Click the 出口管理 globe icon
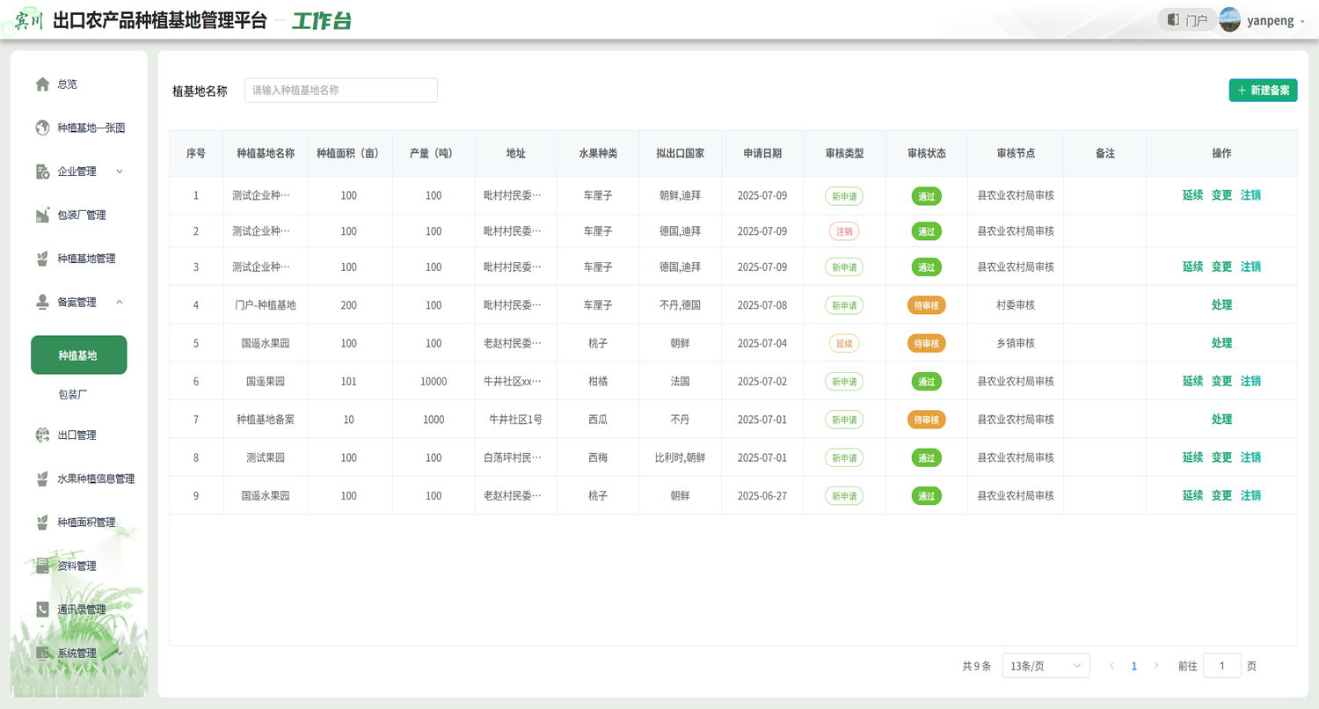The width and height of the screenshot is (1319, 709). click(42, 435)
